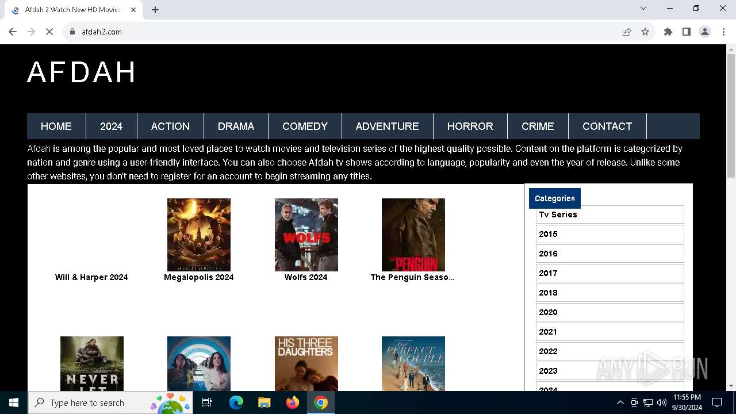
Task: Open Windows Start menu
Action: tap(14, 402)
